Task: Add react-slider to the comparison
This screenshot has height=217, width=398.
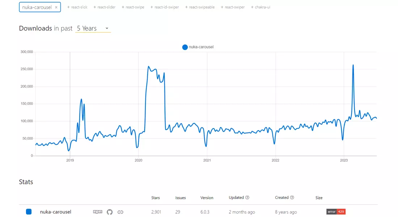Action: tap(104, 7)
